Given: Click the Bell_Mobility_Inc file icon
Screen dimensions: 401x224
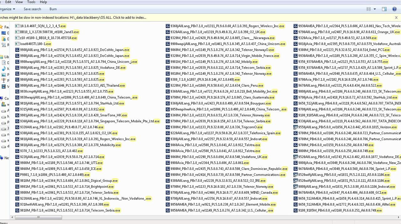Looking at the screenshot, I should [x=168, y=91].
